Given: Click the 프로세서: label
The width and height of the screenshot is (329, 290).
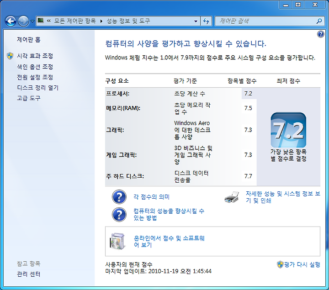Looking at the screenshot, I should pyautogui.click(x=118, y=94).
